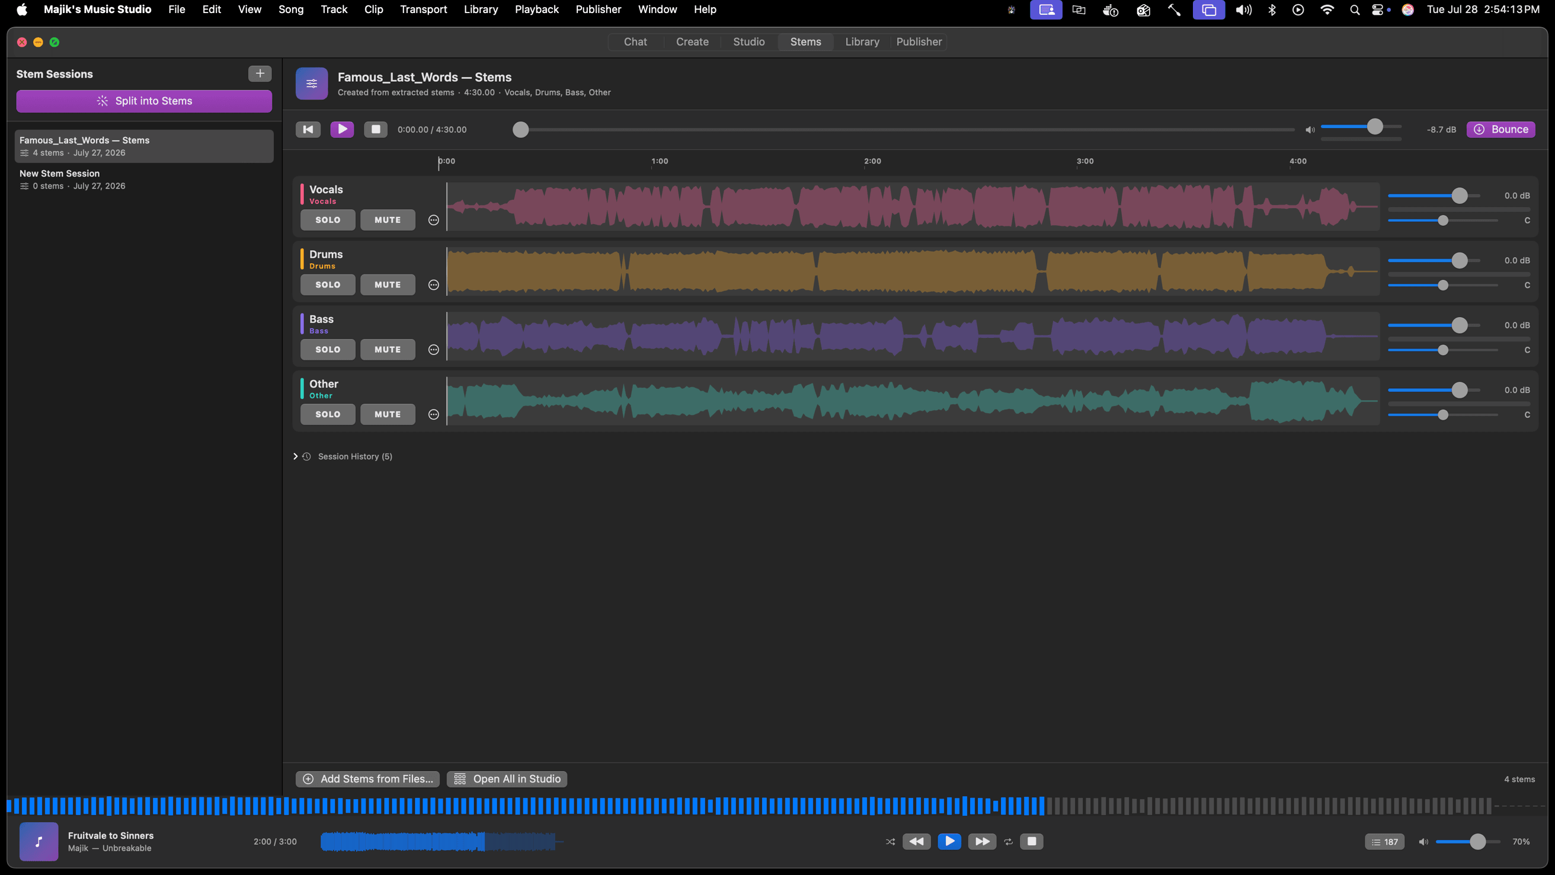
Task: Open the Vocals stem more options menu
Action: click(x=433, y=220)
